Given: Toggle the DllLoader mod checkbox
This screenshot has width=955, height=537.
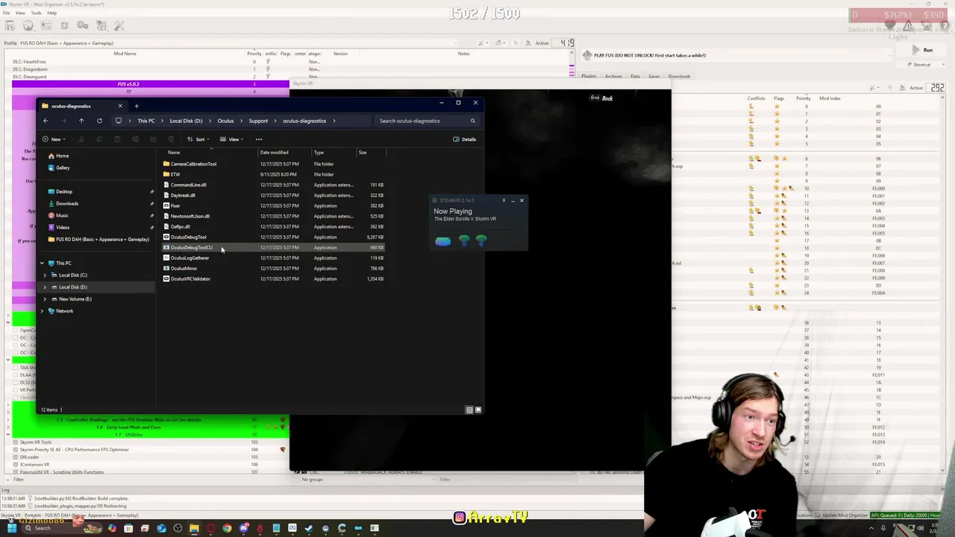Looking at the screenshot, I should 16,457.
